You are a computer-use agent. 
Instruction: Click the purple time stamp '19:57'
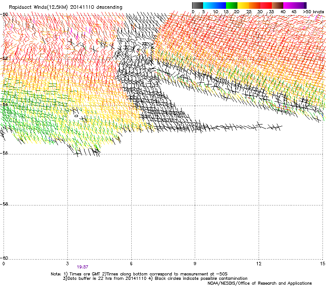tap(82, 267)
